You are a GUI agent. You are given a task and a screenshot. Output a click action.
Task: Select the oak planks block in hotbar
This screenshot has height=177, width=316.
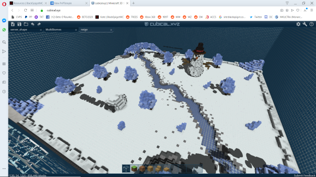(150, 169)
